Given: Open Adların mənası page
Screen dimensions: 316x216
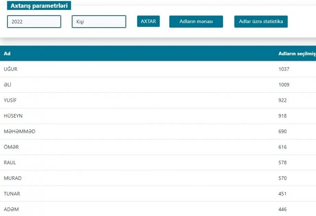Looking at the screenshot, I should 196,21.
